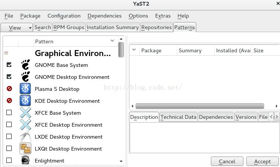Image resolution: width=280 pixels, height=167 pixels.
Task: Click the Plasma 5 Desktop KDE icon
Action: pos(25,89)
